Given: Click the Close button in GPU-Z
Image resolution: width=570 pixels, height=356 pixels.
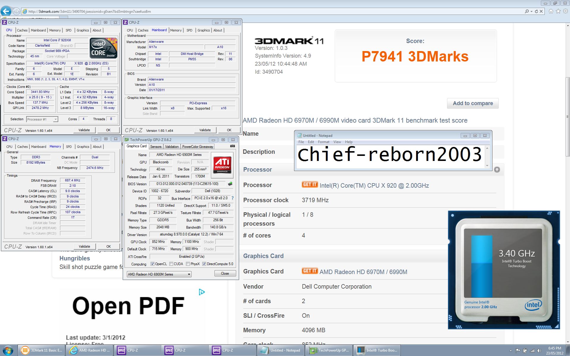Looking at the screenshot, I should (x=225, y=273).
